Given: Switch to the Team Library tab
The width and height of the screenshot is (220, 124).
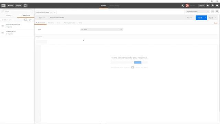Looking at the screenshot, I should (114, 6).
